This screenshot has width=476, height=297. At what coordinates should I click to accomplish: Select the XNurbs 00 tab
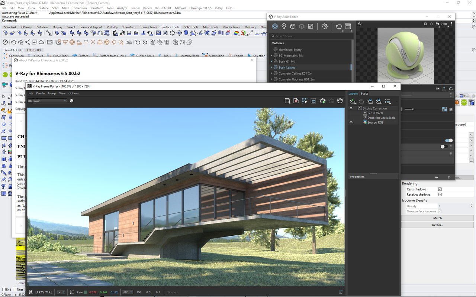pos(33,50)
